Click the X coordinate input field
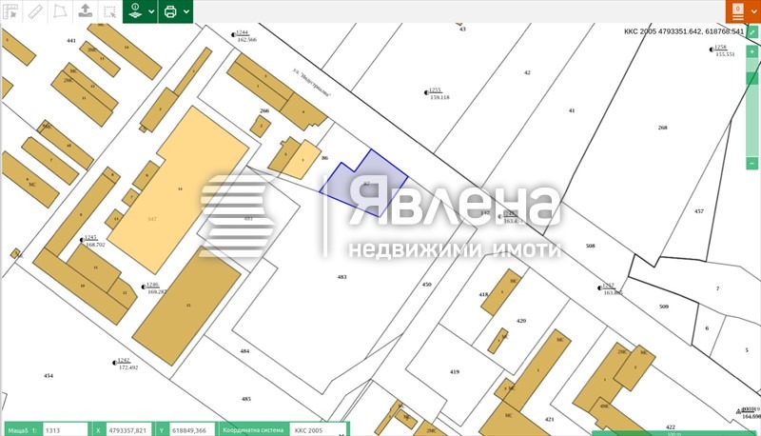 pos(128,430)
